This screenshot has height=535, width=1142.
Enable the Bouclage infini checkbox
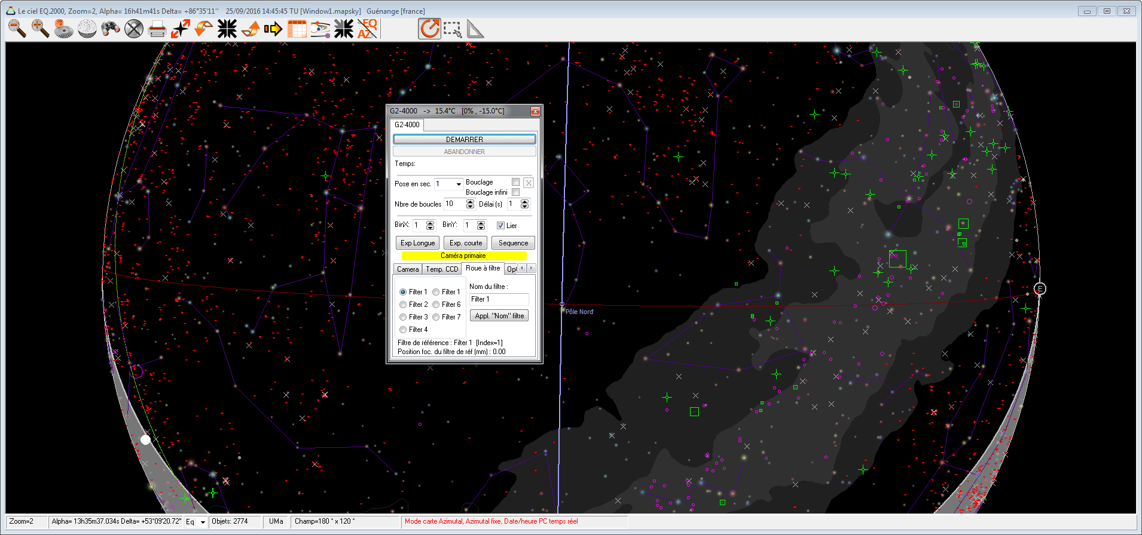pyautogui.click(x=515, y=192)
